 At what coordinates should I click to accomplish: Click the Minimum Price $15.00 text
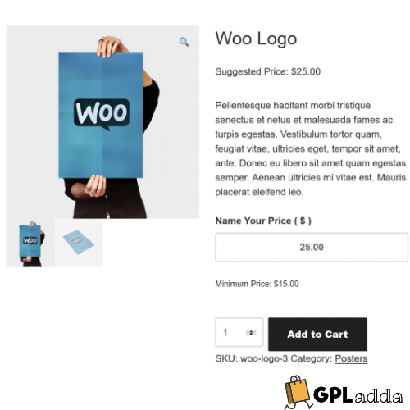click(257, 284)
